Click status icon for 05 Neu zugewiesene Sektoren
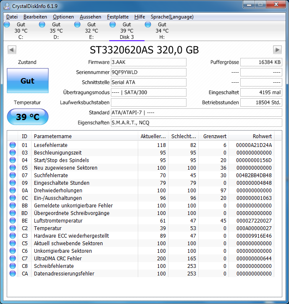 tap(13, 168)
